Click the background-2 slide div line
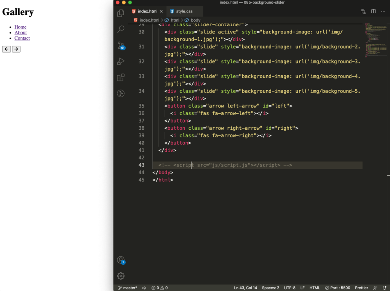The image size is (390, 291). coord(262,50)
